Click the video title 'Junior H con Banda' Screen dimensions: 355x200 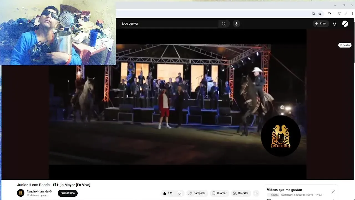(x=54, y=185)
